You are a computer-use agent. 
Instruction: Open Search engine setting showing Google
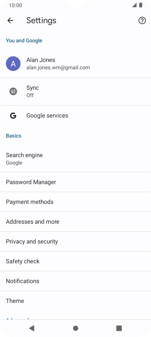click(75, 159)
